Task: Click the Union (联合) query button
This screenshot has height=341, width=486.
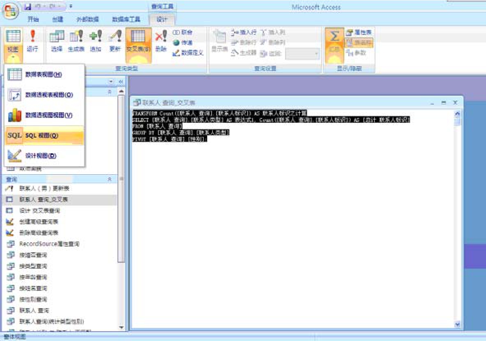Action: 183,32
